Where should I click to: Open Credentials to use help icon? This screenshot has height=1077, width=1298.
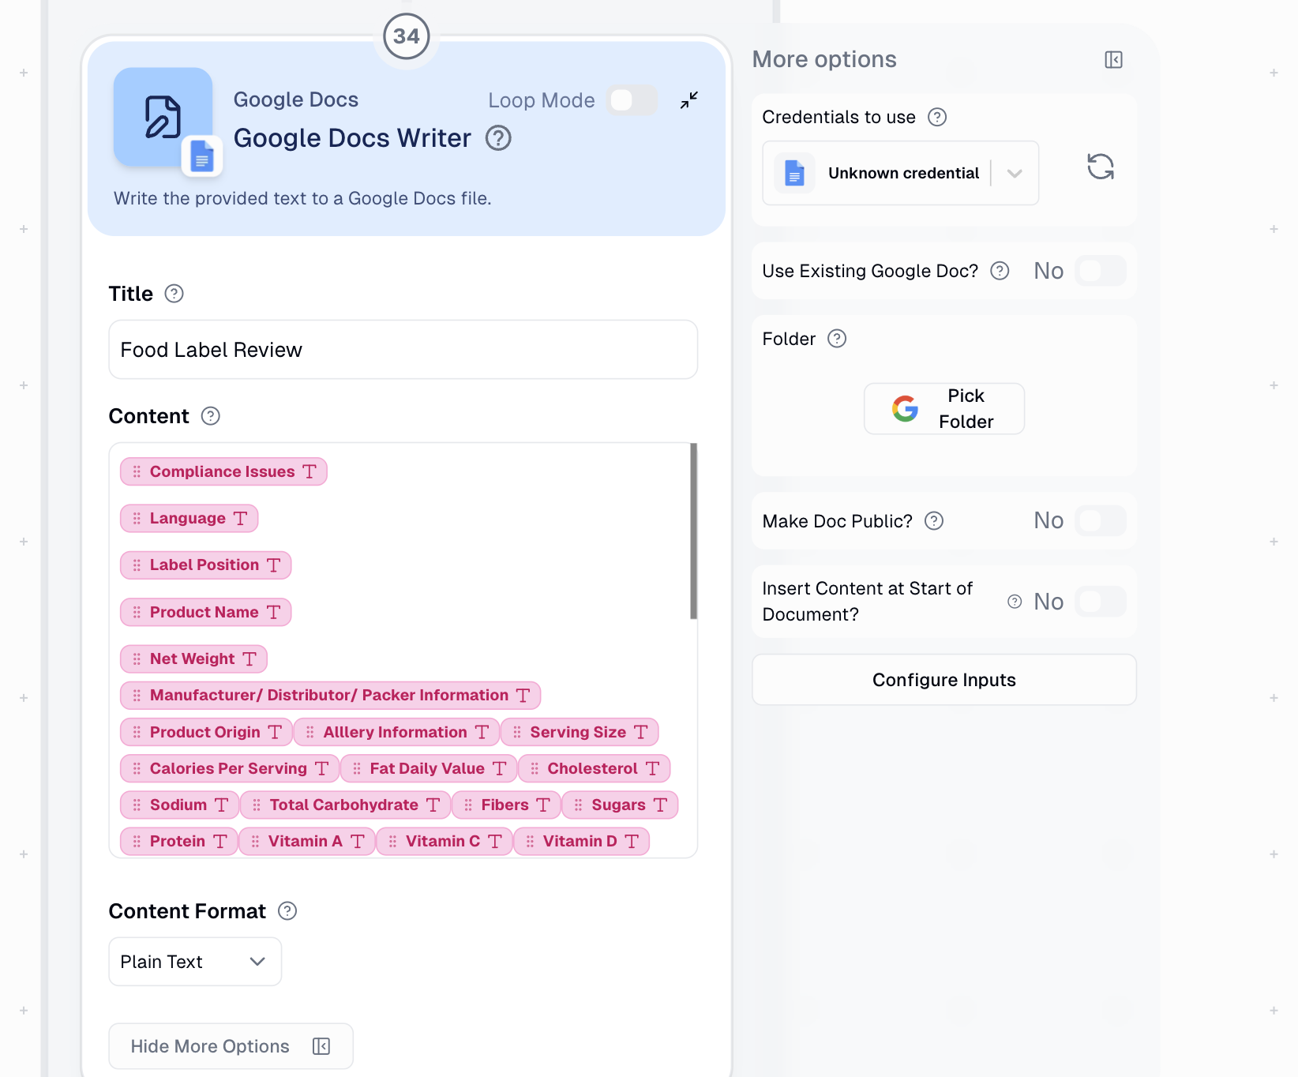(x=937, y=117)
